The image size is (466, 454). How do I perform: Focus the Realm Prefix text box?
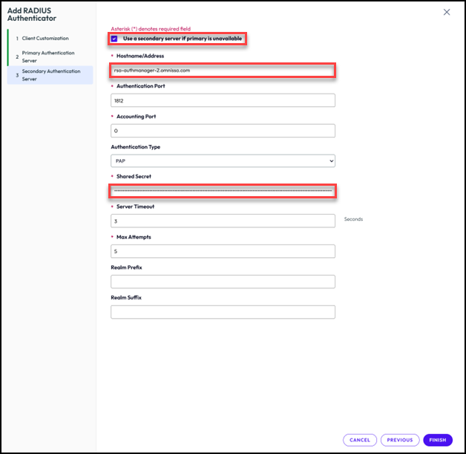223,282
